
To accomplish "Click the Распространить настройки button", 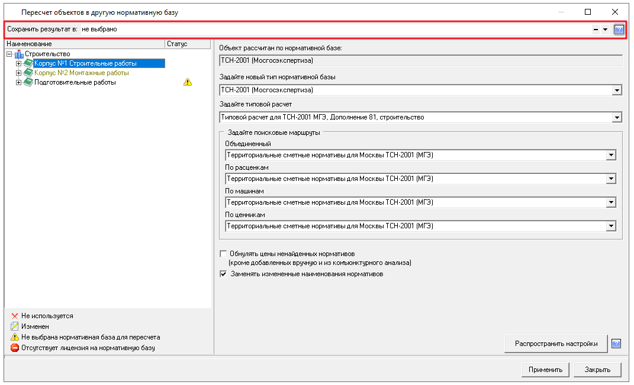I will (556, 344).
